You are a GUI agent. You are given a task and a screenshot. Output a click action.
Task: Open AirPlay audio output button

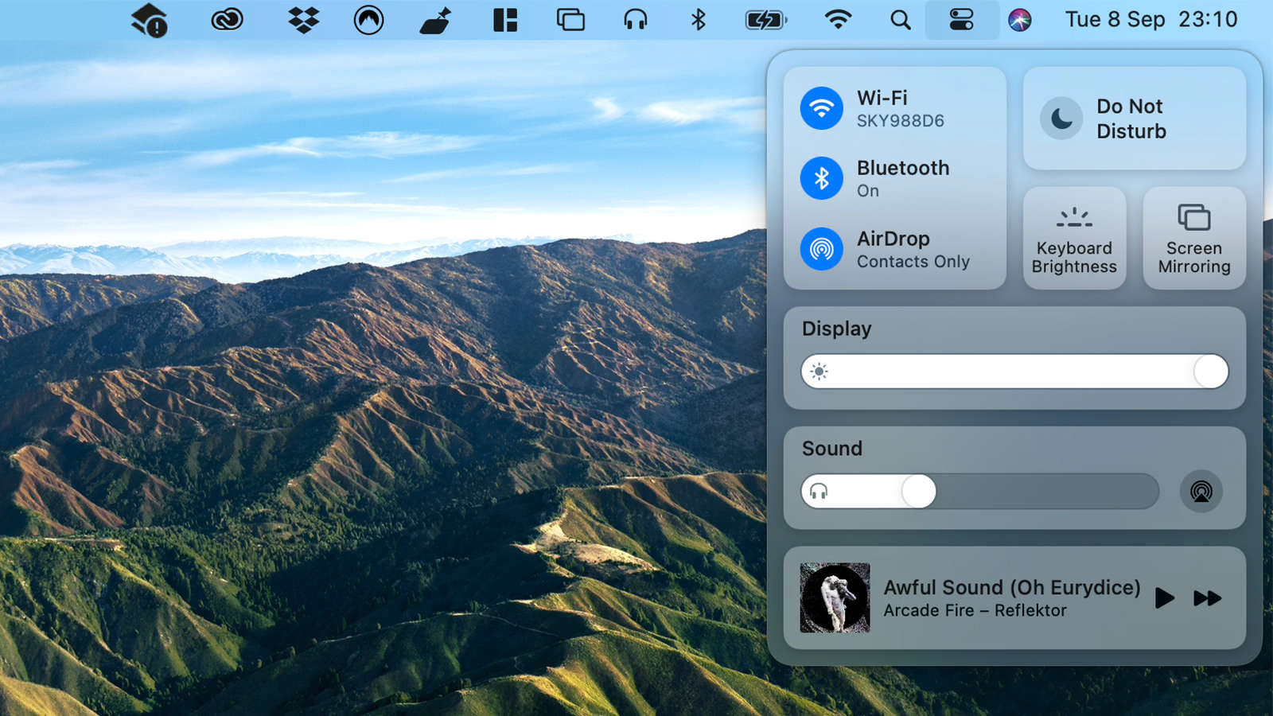pyautogui.click(x=1201, y=492)
